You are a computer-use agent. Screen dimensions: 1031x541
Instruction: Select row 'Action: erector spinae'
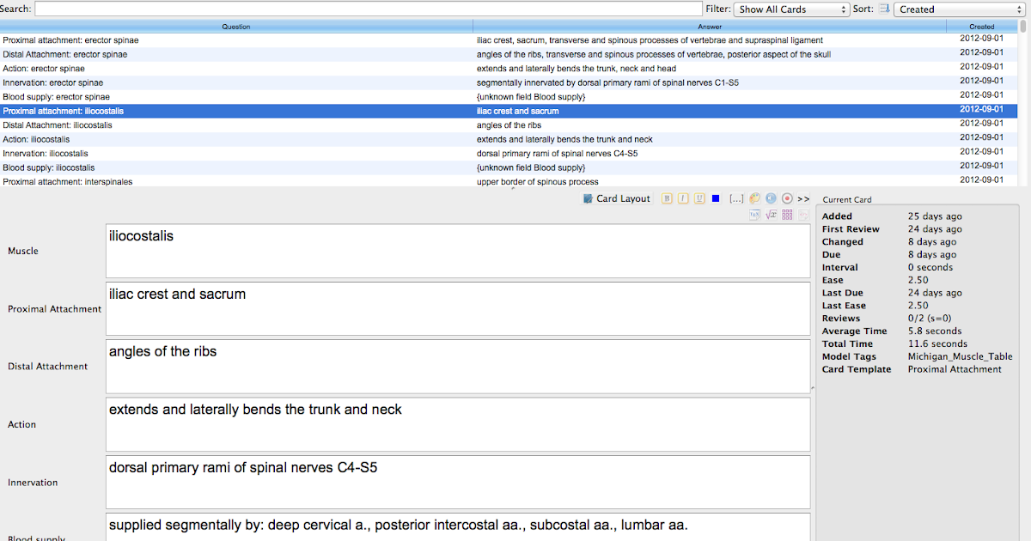pyautogui.click(x=509, y=69)
